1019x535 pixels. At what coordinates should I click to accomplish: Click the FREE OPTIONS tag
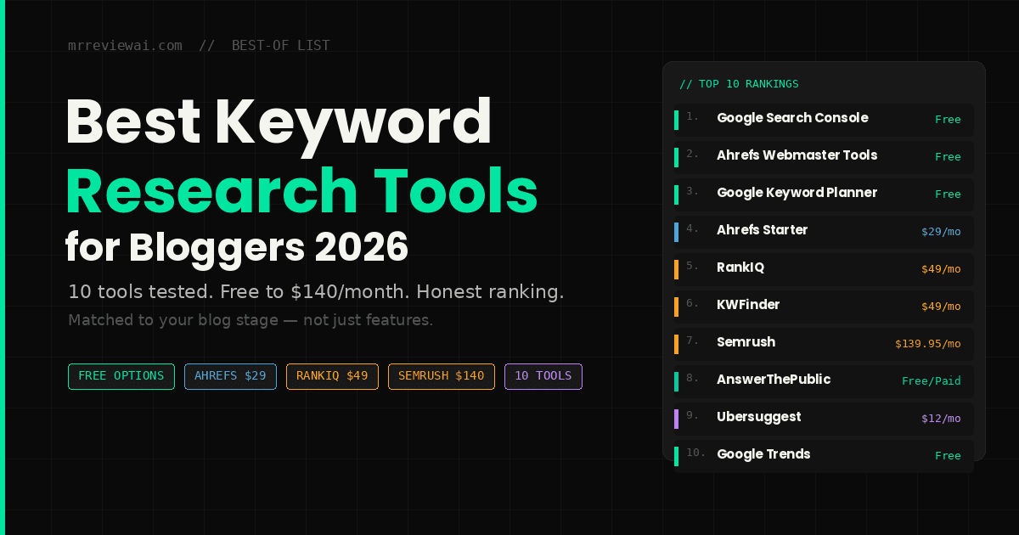[121, 376]
